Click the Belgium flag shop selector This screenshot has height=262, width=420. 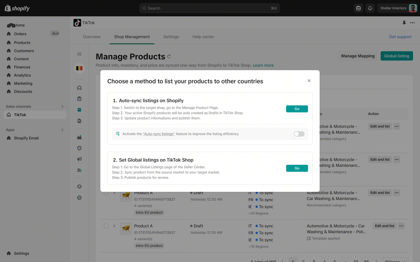[79, 68]
